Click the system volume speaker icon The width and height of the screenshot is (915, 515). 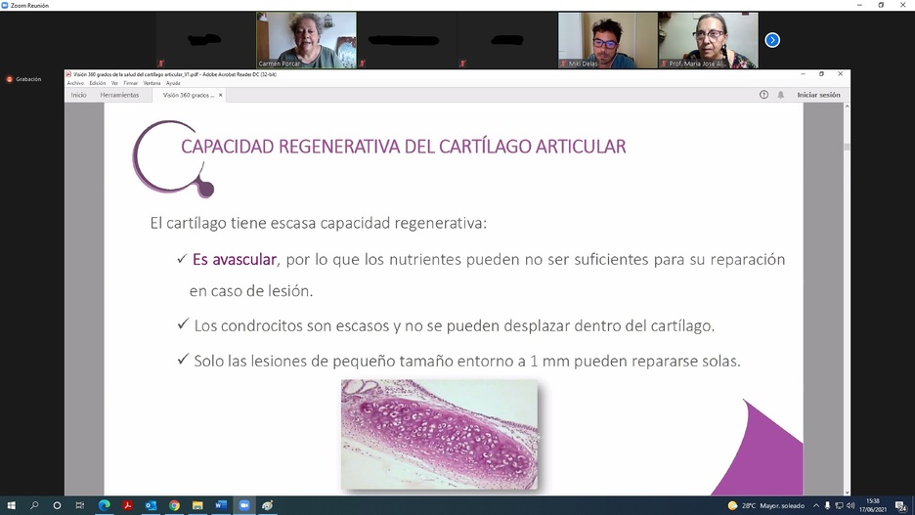coord(850,505)
